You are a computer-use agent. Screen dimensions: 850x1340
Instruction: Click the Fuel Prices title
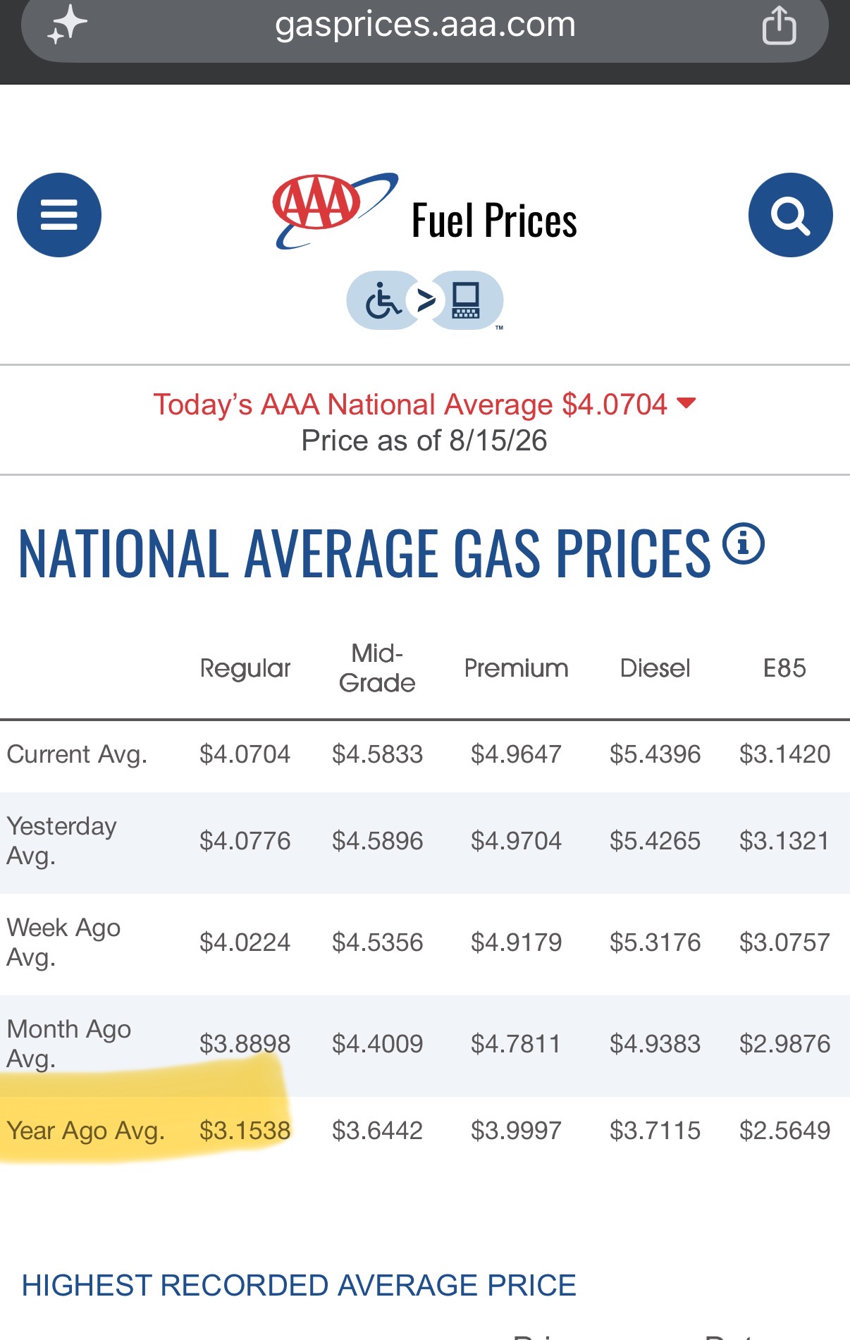[494, 221]
